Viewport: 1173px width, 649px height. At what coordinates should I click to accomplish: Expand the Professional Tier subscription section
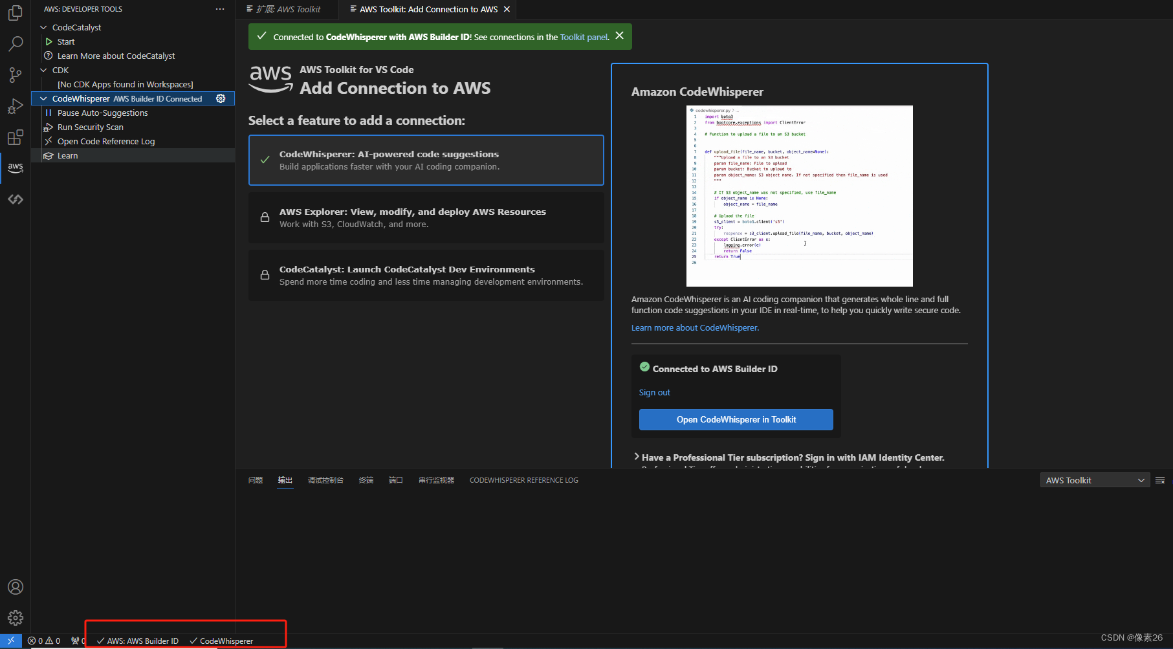637,457
